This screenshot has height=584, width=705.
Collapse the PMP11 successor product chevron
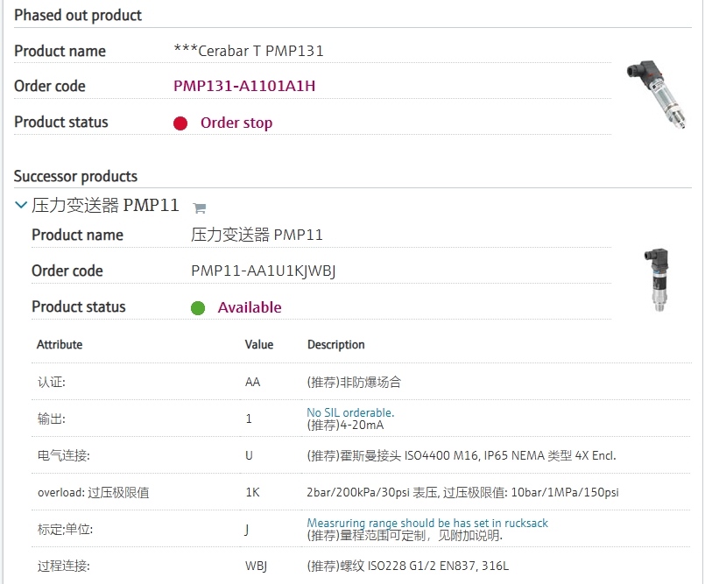coord(21,205)
